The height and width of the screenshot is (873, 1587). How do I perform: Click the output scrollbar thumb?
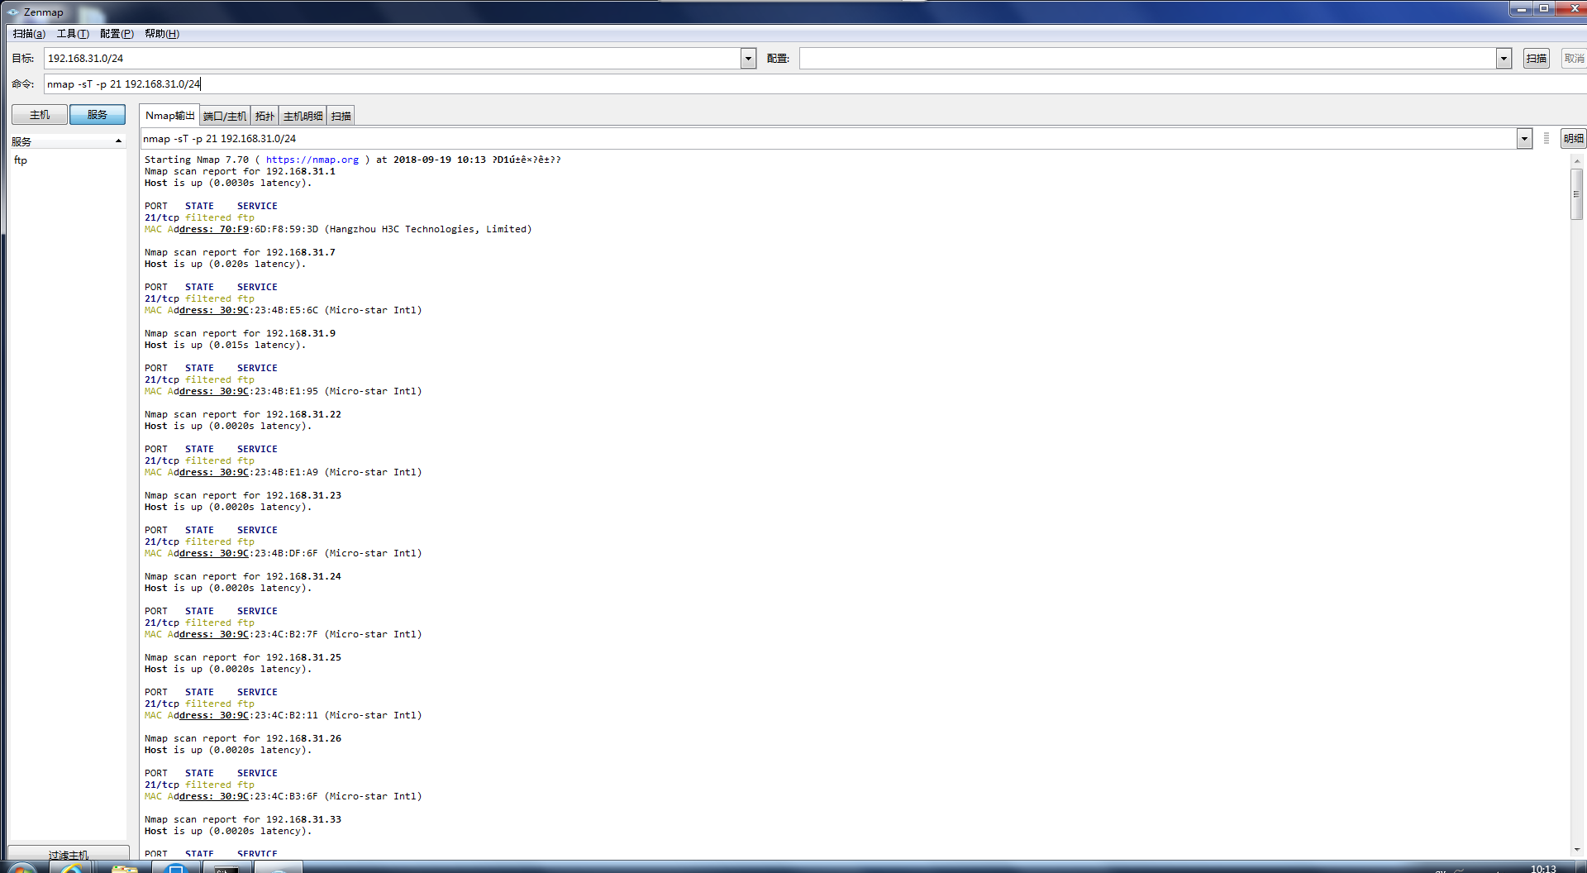[x=1577, y=194]
